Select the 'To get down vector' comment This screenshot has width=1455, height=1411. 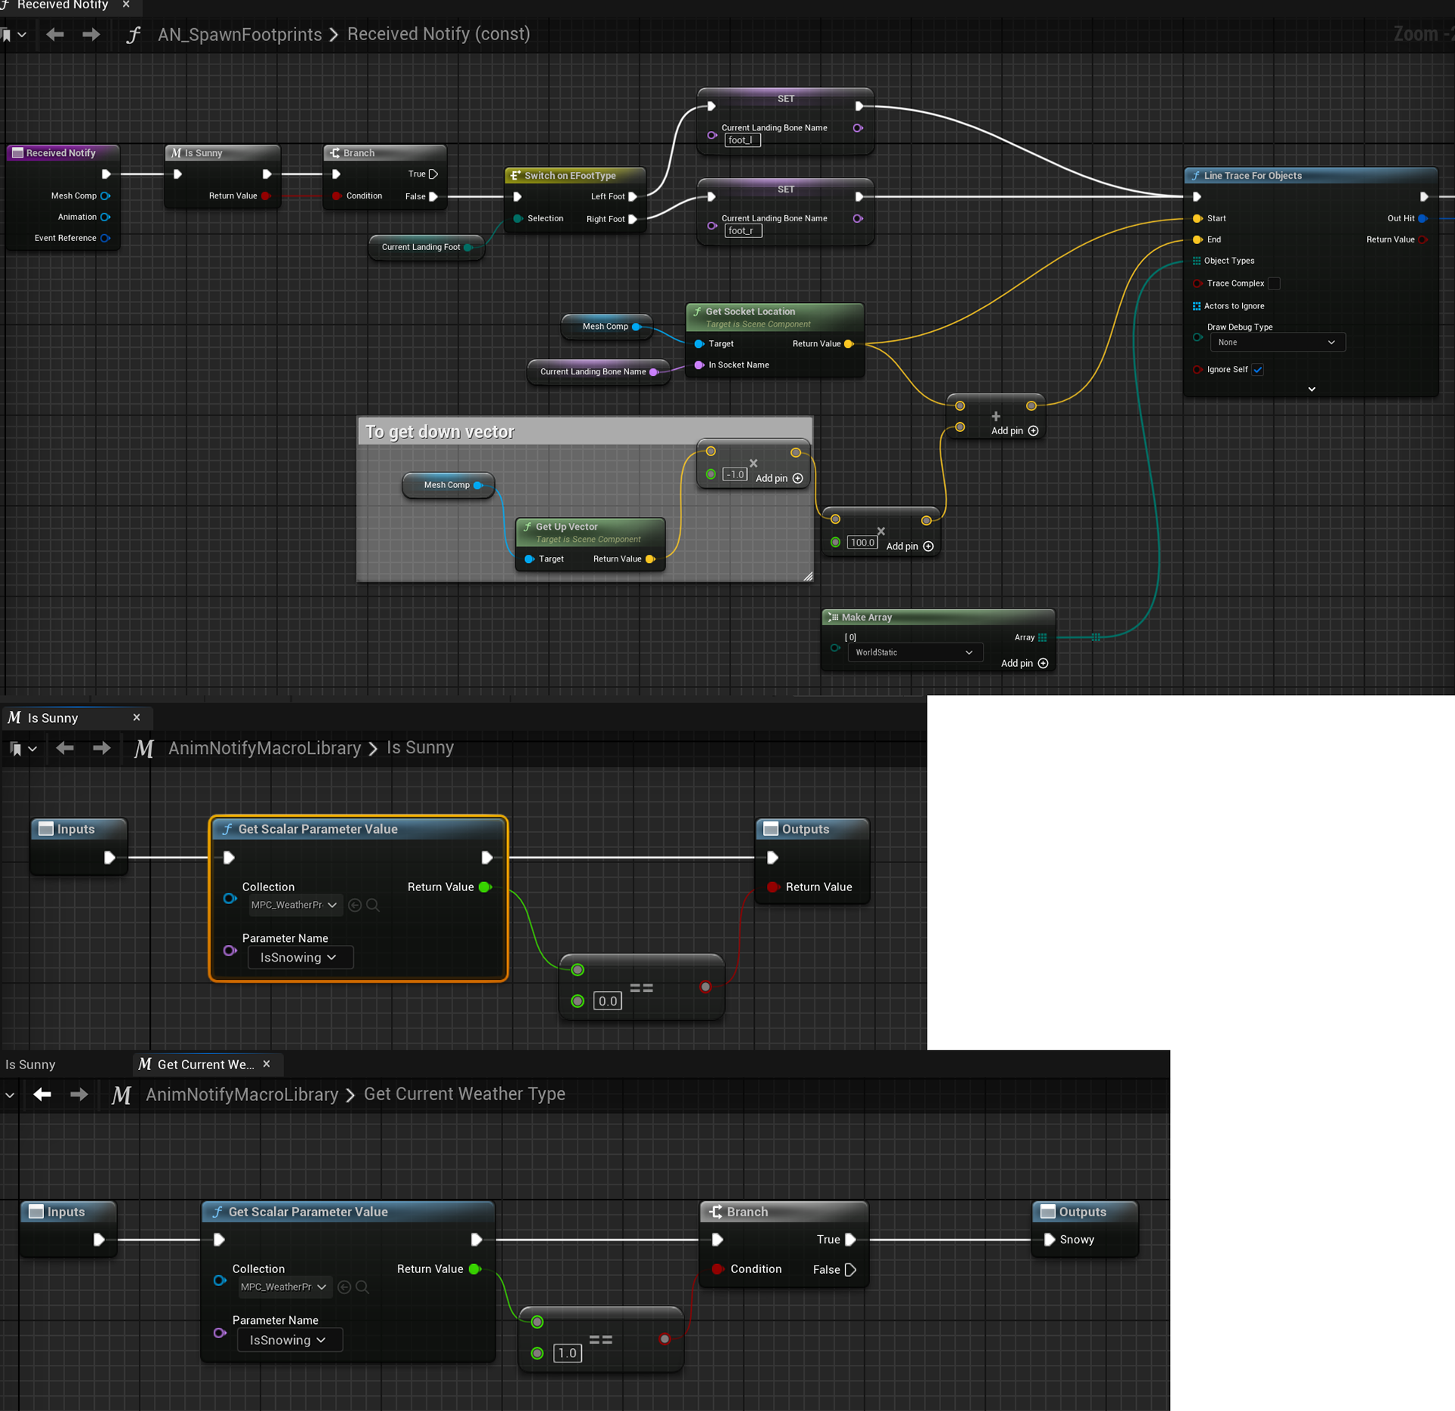[x=584, y=432]
